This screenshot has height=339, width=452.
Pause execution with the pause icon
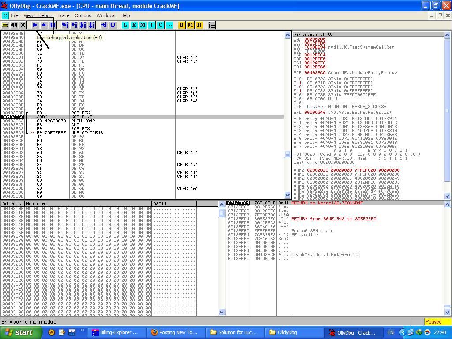[53, 25]
